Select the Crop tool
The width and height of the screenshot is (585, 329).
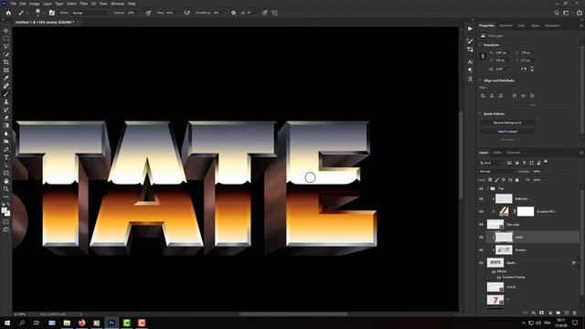pos(6,62)
